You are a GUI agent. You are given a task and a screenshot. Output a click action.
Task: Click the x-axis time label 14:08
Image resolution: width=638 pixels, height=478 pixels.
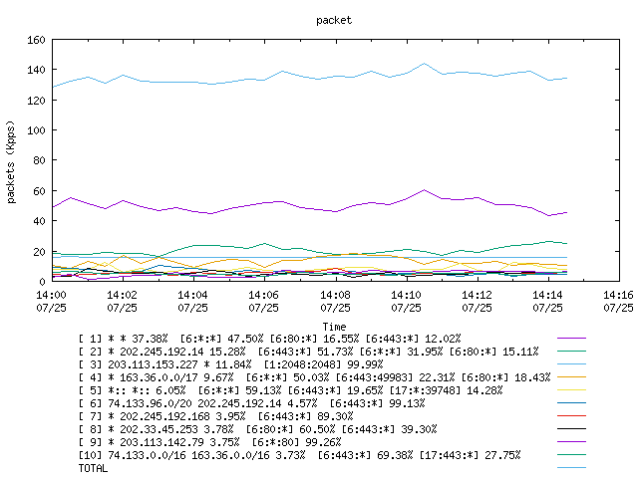(335, 295)
